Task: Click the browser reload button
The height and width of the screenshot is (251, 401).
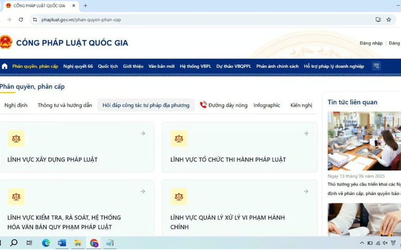Action: [x=21, y=20]
